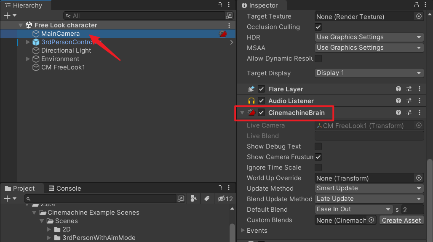Disable the Audio Listener component
This screenshot has height=242, width=433.
[261, 101]
